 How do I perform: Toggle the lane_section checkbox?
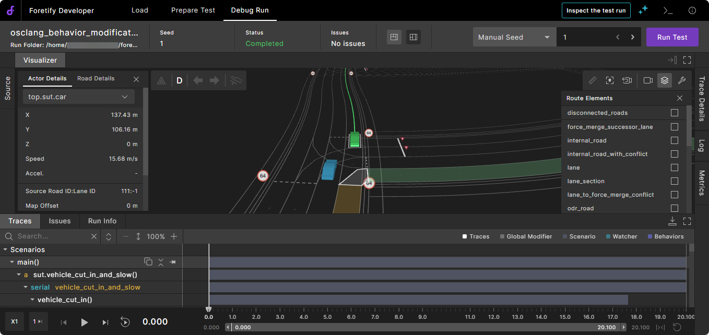tap(675, 181)
